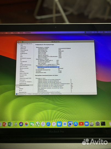Open the Music app in dock
The image size is (111, 149).
pyautogui.click(x=43, y=124)
